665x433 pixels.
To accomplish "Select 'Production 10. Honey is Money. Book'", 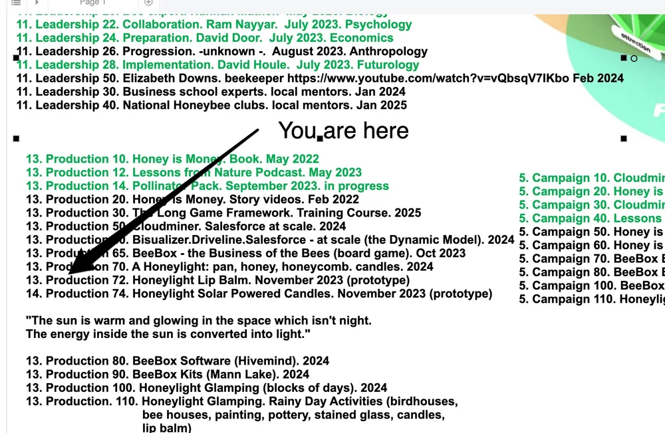I will click(x=172, y=159).
